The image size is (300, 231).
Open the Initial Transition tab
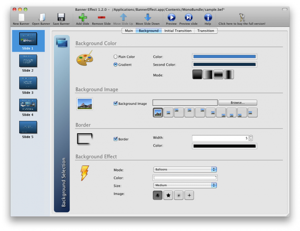pyautogui.click(x=178, y=31)
